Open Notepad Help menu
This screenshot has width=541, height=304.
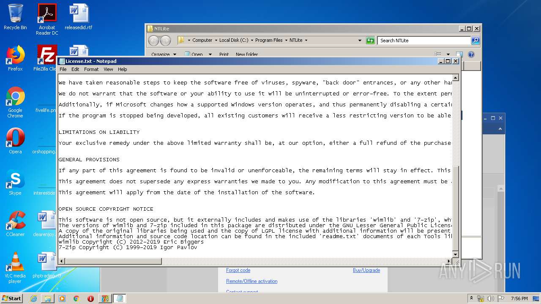pos(123,69)
